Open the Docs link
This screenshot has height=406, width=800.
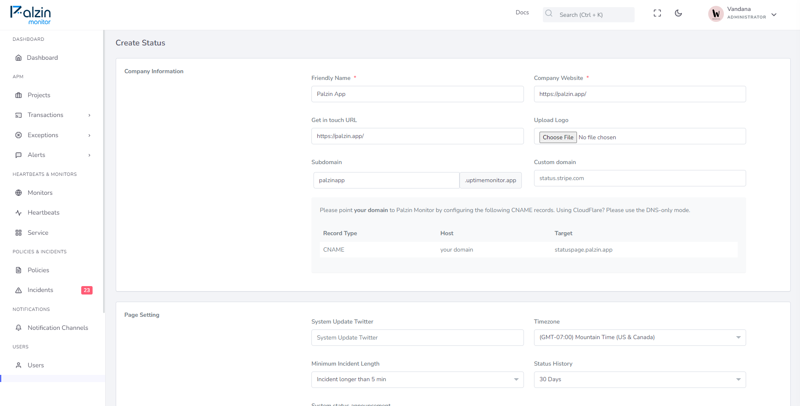point(522,13)
